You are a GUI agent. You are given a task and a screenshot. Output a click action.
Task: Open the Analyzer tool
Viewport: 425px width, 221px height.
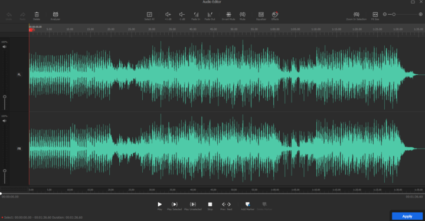click(55, 14)
